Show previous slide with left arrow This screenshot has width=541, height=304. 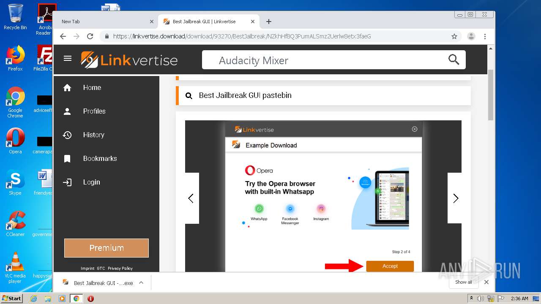191,198
